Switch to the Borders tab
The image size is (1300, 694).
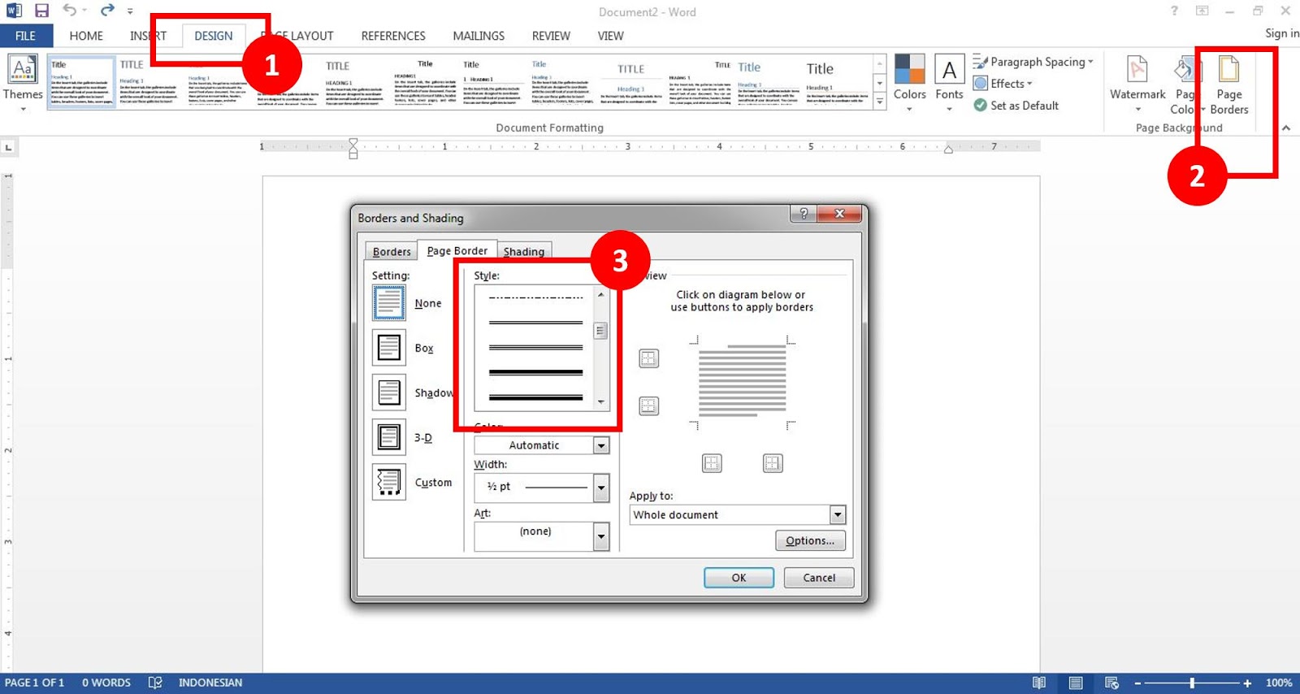(x=392, y=251)
